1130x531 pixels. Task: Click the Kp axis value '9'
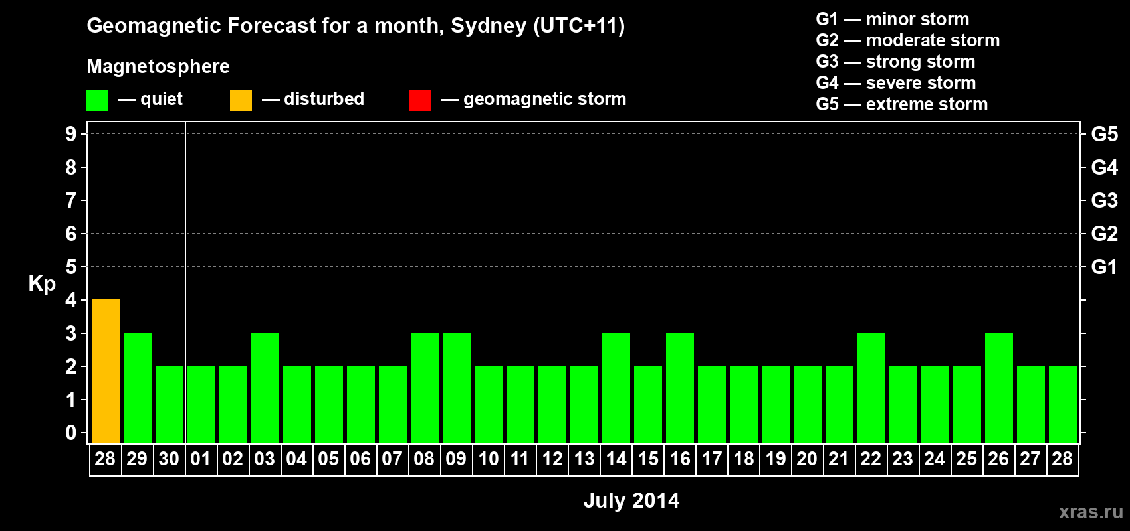71,134
